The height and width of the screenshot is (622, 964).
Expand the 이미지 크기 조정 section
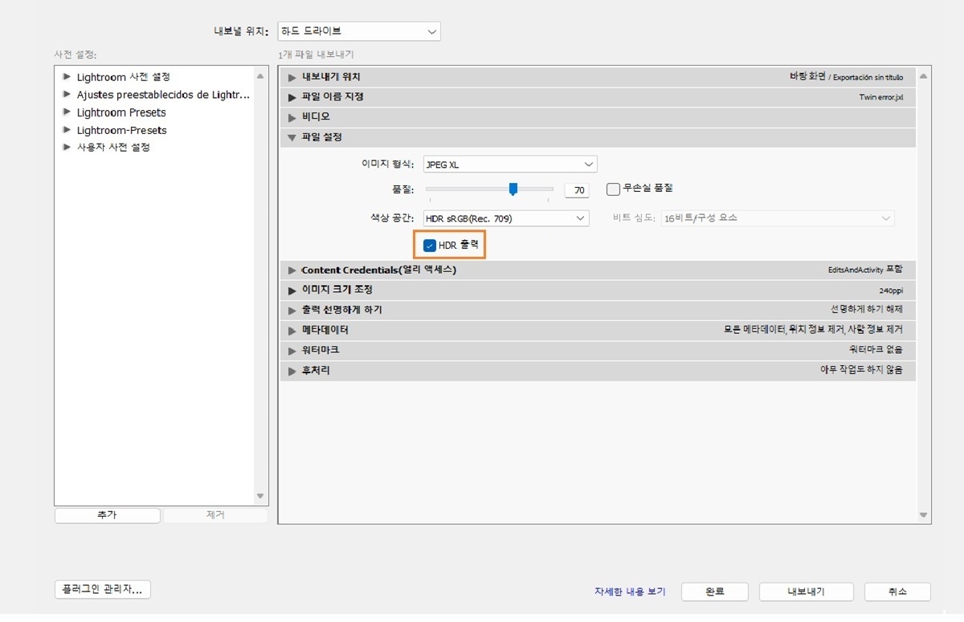(x=292, y=290)
